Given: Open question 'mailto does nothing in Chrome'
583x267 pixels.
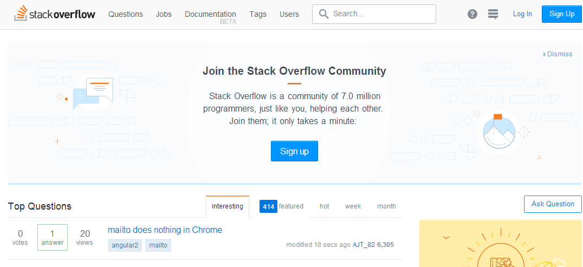Looking at the screenshot, I should click(x=165, y=230).
